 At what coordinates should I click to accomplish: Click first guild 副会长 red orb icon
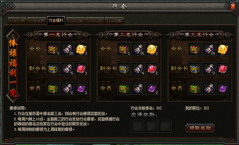(x=81, y=69)
